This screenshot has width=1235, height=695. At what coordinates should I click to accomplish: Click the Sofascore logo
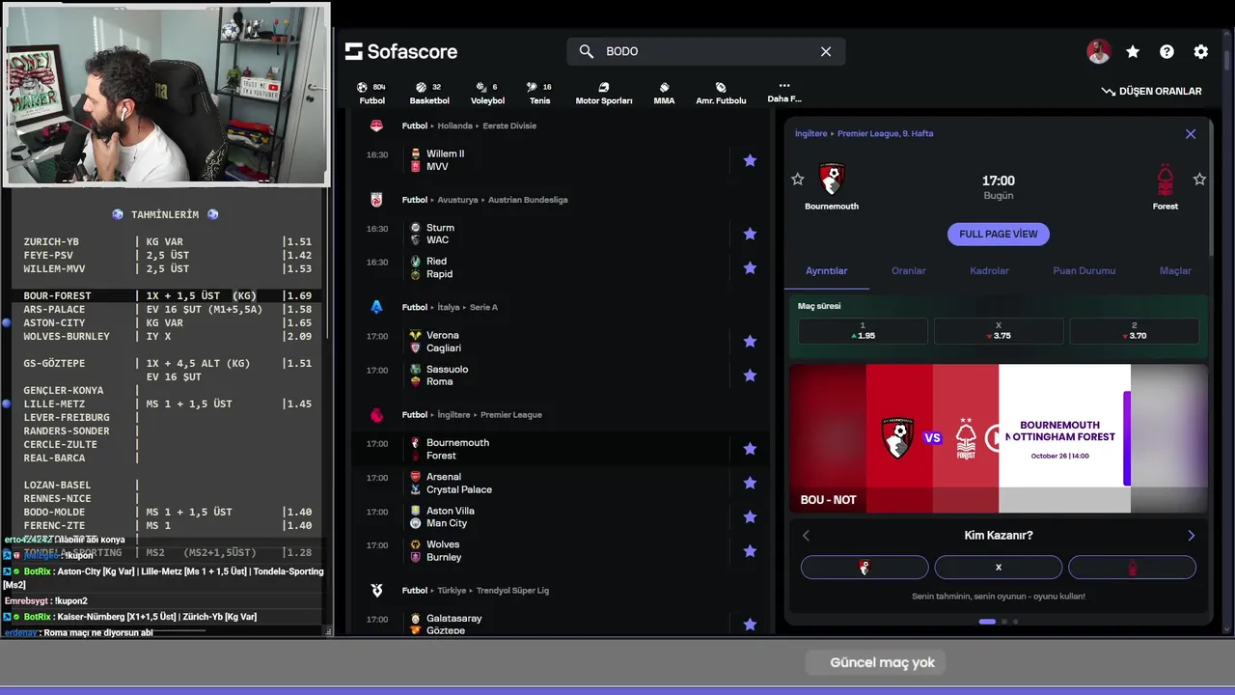[401, 51]
